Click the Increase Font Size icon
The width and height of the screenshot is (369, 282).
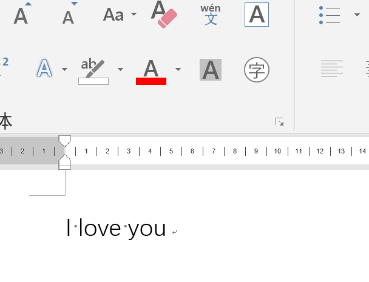click(x=21, y=14)
